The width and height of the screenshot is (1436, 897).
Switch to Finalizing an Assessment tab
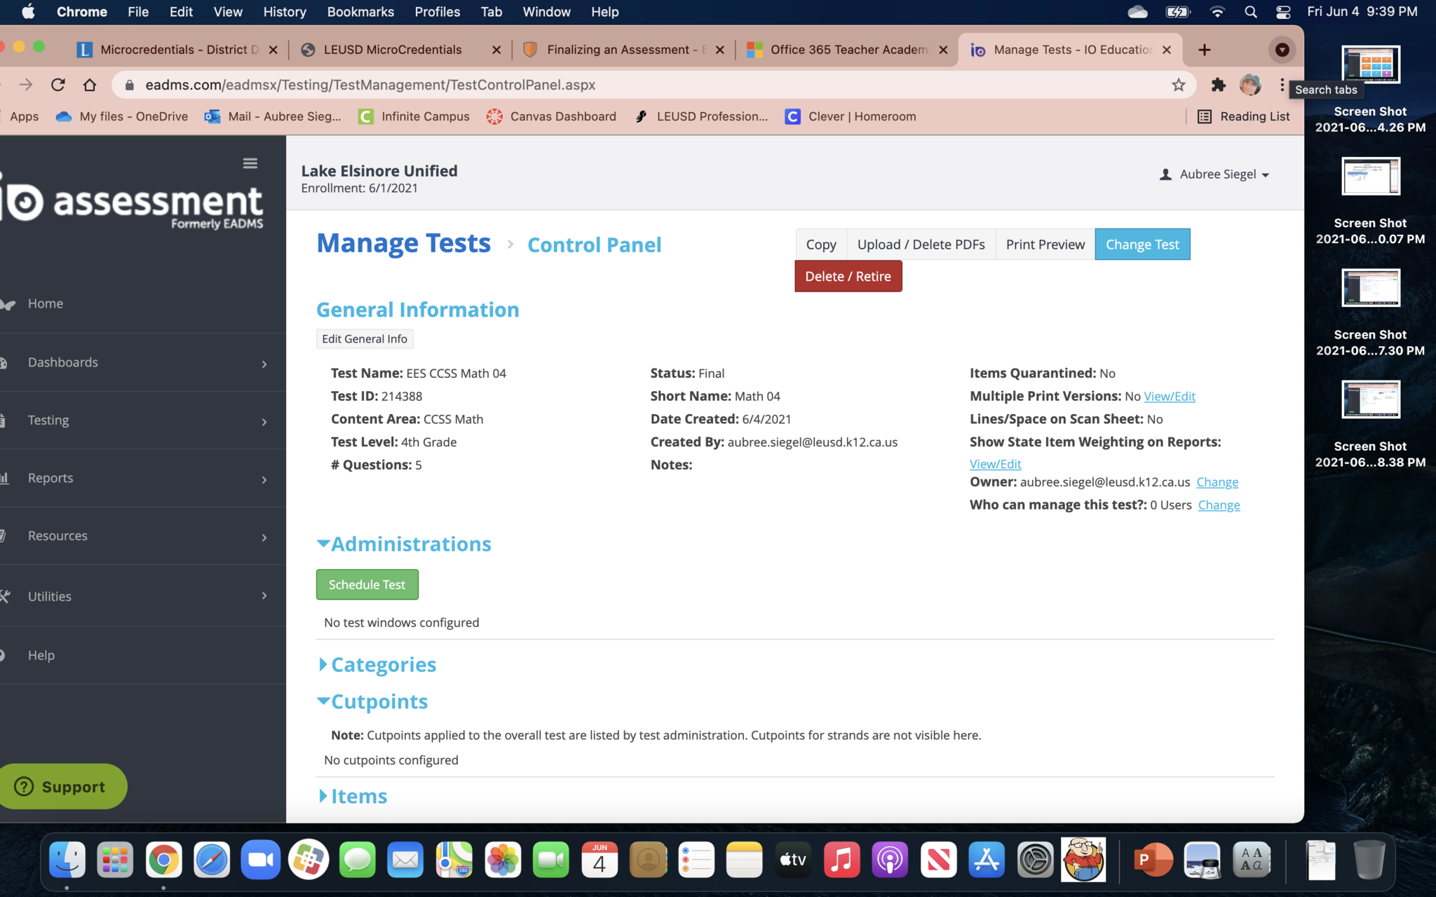[x=617, y=50]
